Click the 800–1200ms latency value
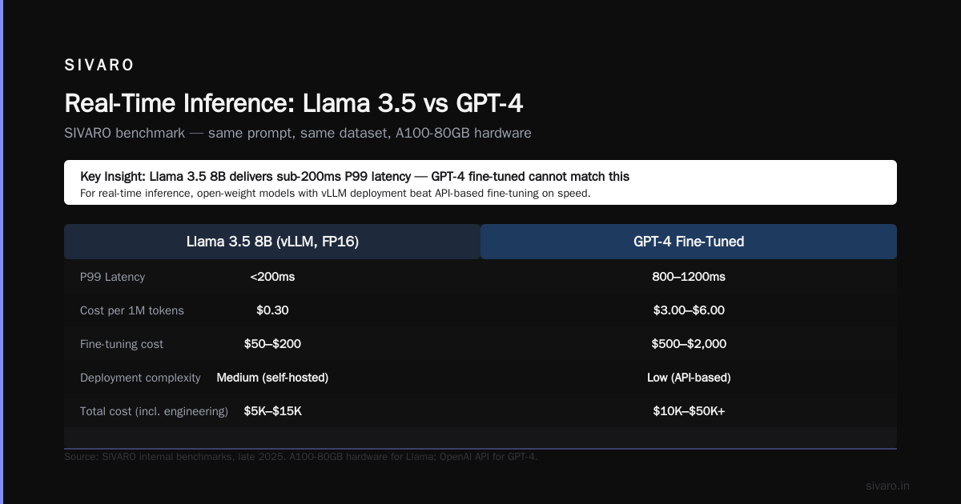The height and width of the screenshot is (504, 961). point(689,277)
